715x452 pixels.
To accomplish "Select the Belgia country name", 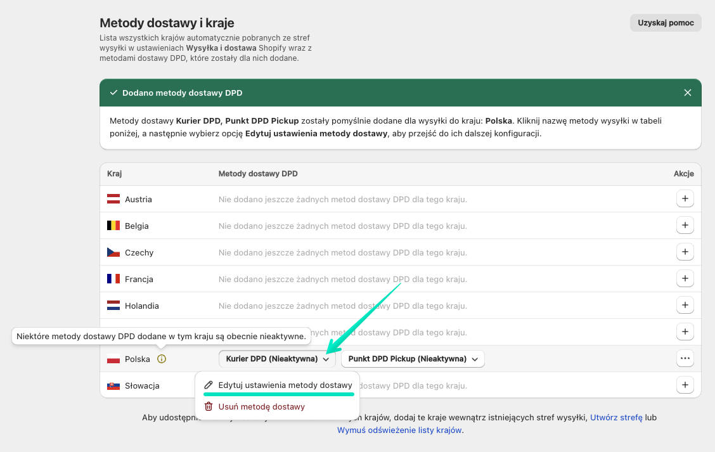I will (137, 226).
